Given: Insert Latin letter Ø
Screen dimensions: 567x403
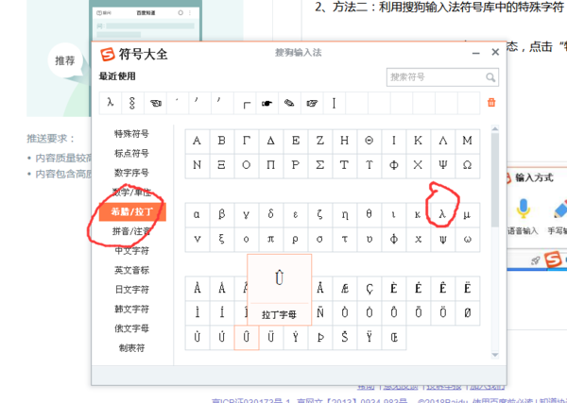Looking at the screenshot, I should tap(467, 313).
